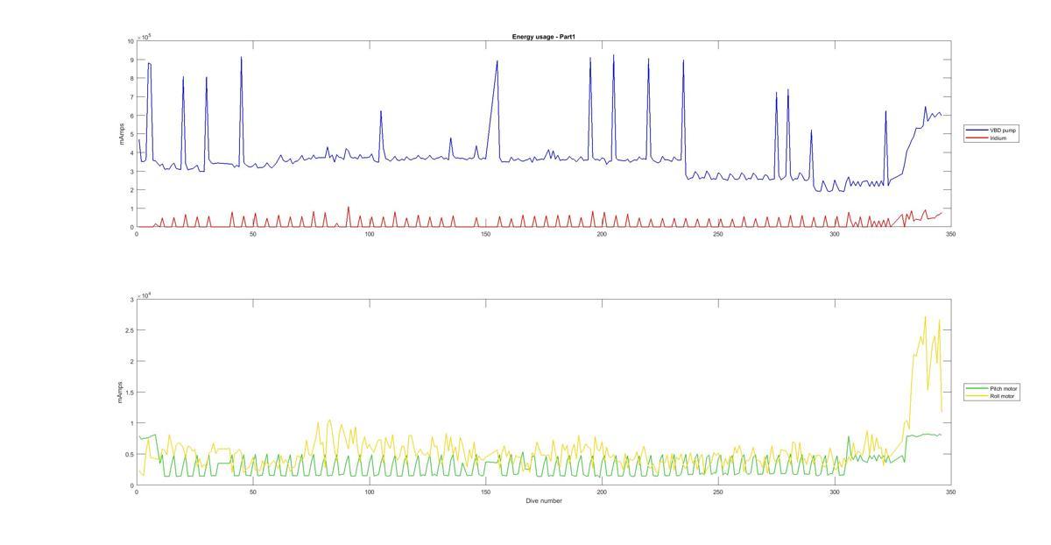The width and height of the screenshot is (1051, 545).
Task: Click x-axis tick '250' under the lower plot
Action: click(x=718, y=492)
